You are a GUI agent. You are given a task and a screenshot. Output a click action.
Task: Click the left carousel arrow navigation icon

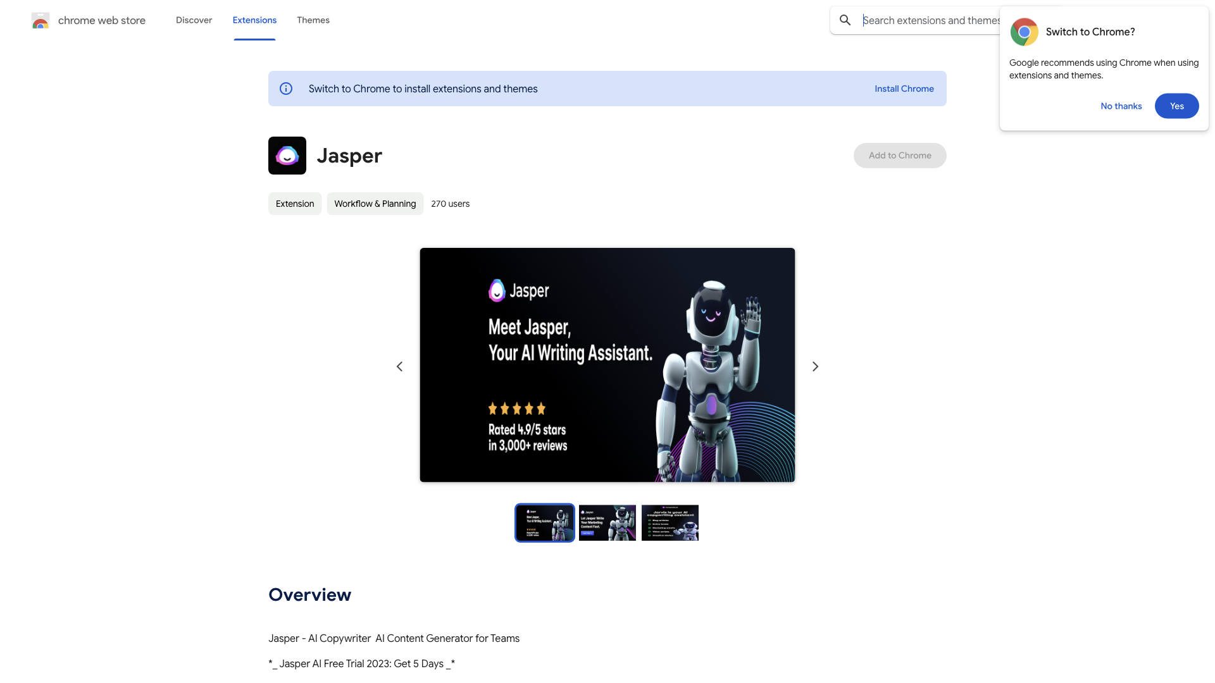(399, 367)
